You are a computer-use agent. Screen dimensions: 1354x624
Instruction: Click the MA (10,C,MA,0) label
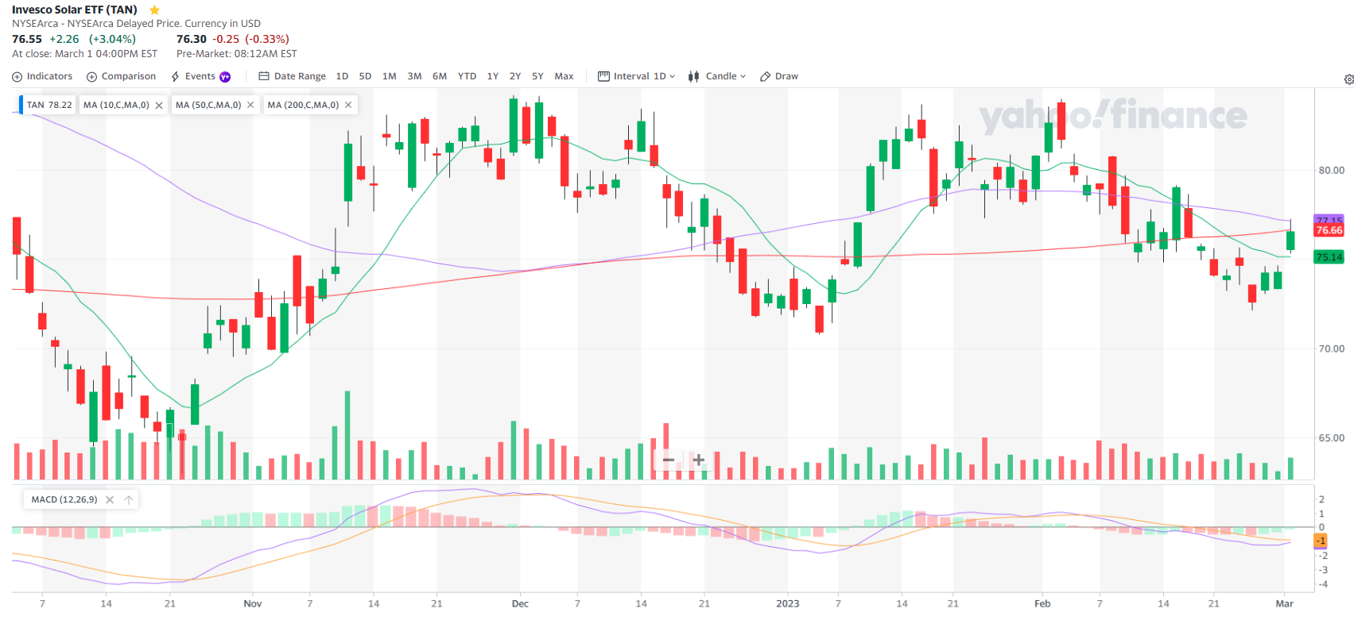[116, 105]
